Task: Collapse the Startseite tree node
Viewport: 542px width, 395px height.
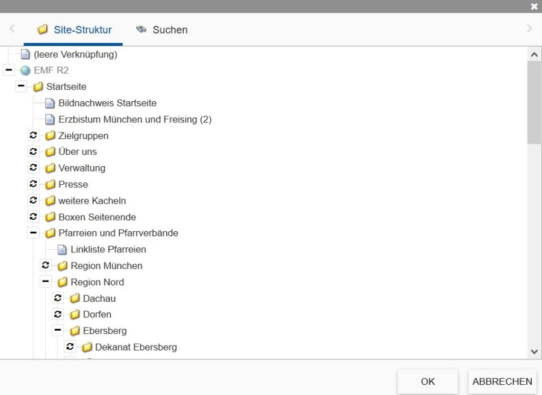Action: [21, 86]
